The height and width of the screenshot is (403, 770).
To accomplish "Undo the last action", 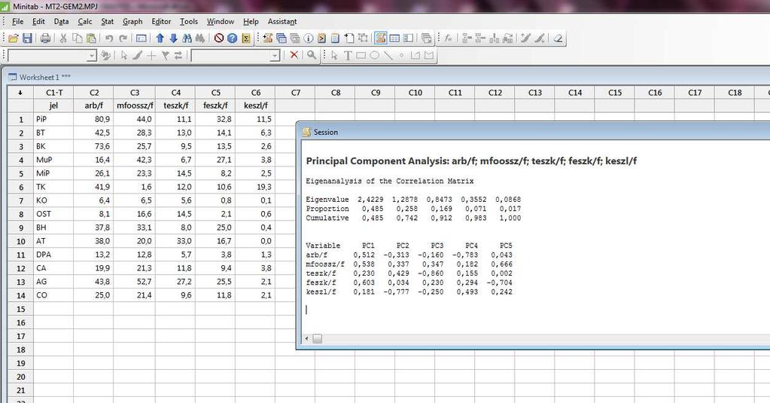I will pyautogui.click(x=109, y=38).
